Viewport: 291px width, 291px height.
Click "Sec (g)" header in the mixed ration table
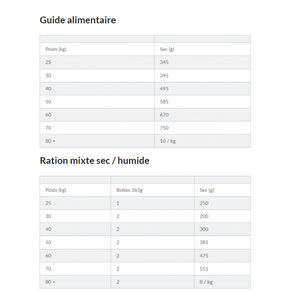[x=207, y=190]
